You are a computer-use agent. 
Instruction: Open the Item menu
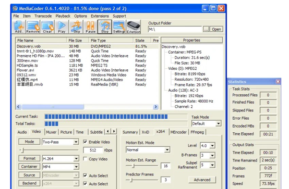pyautogui.click(x=27, y=16)
